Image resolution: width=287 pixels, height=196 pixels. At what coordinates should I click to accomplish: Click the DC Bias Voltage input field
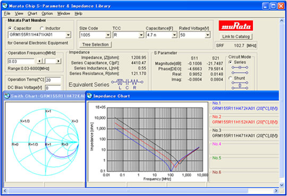(x=53, y=88)
